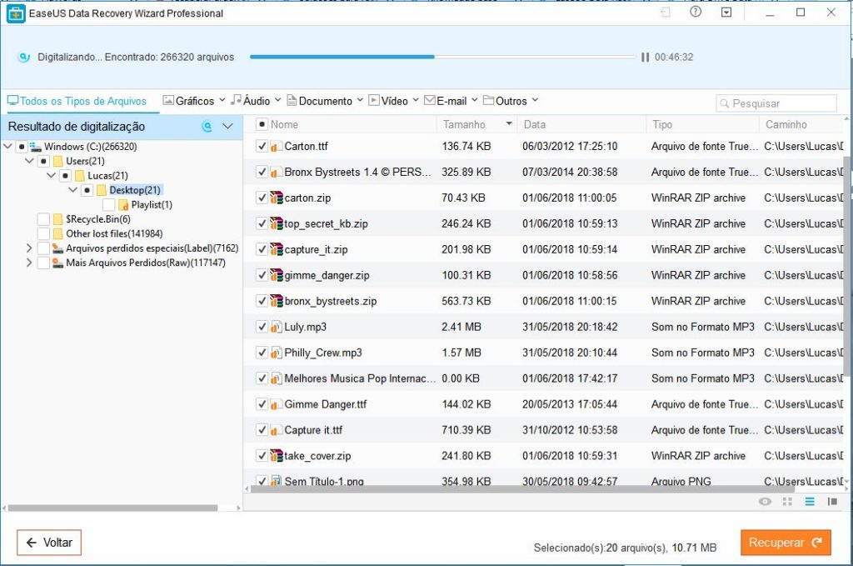
Task: Select the list view icon
Action: (810, 502)
